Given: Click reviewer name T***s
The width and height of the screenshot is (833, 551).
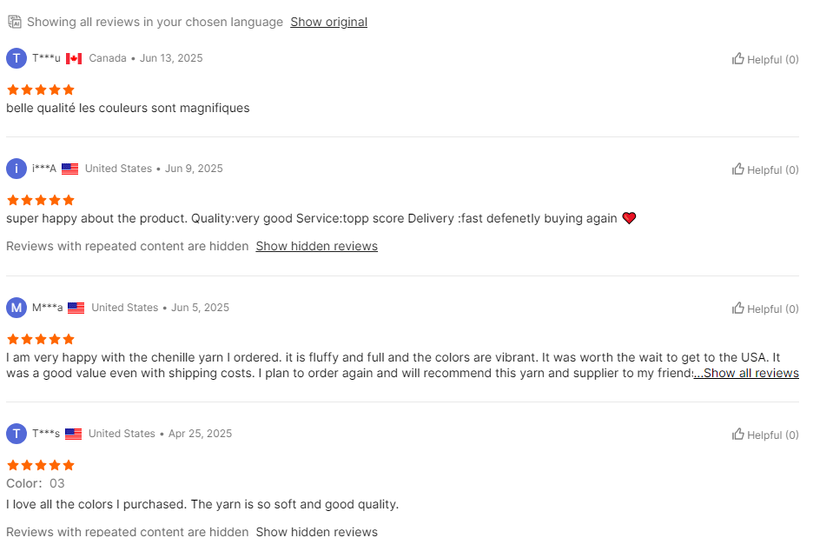Looking at the screenshot, I should (x=46, y=434).
